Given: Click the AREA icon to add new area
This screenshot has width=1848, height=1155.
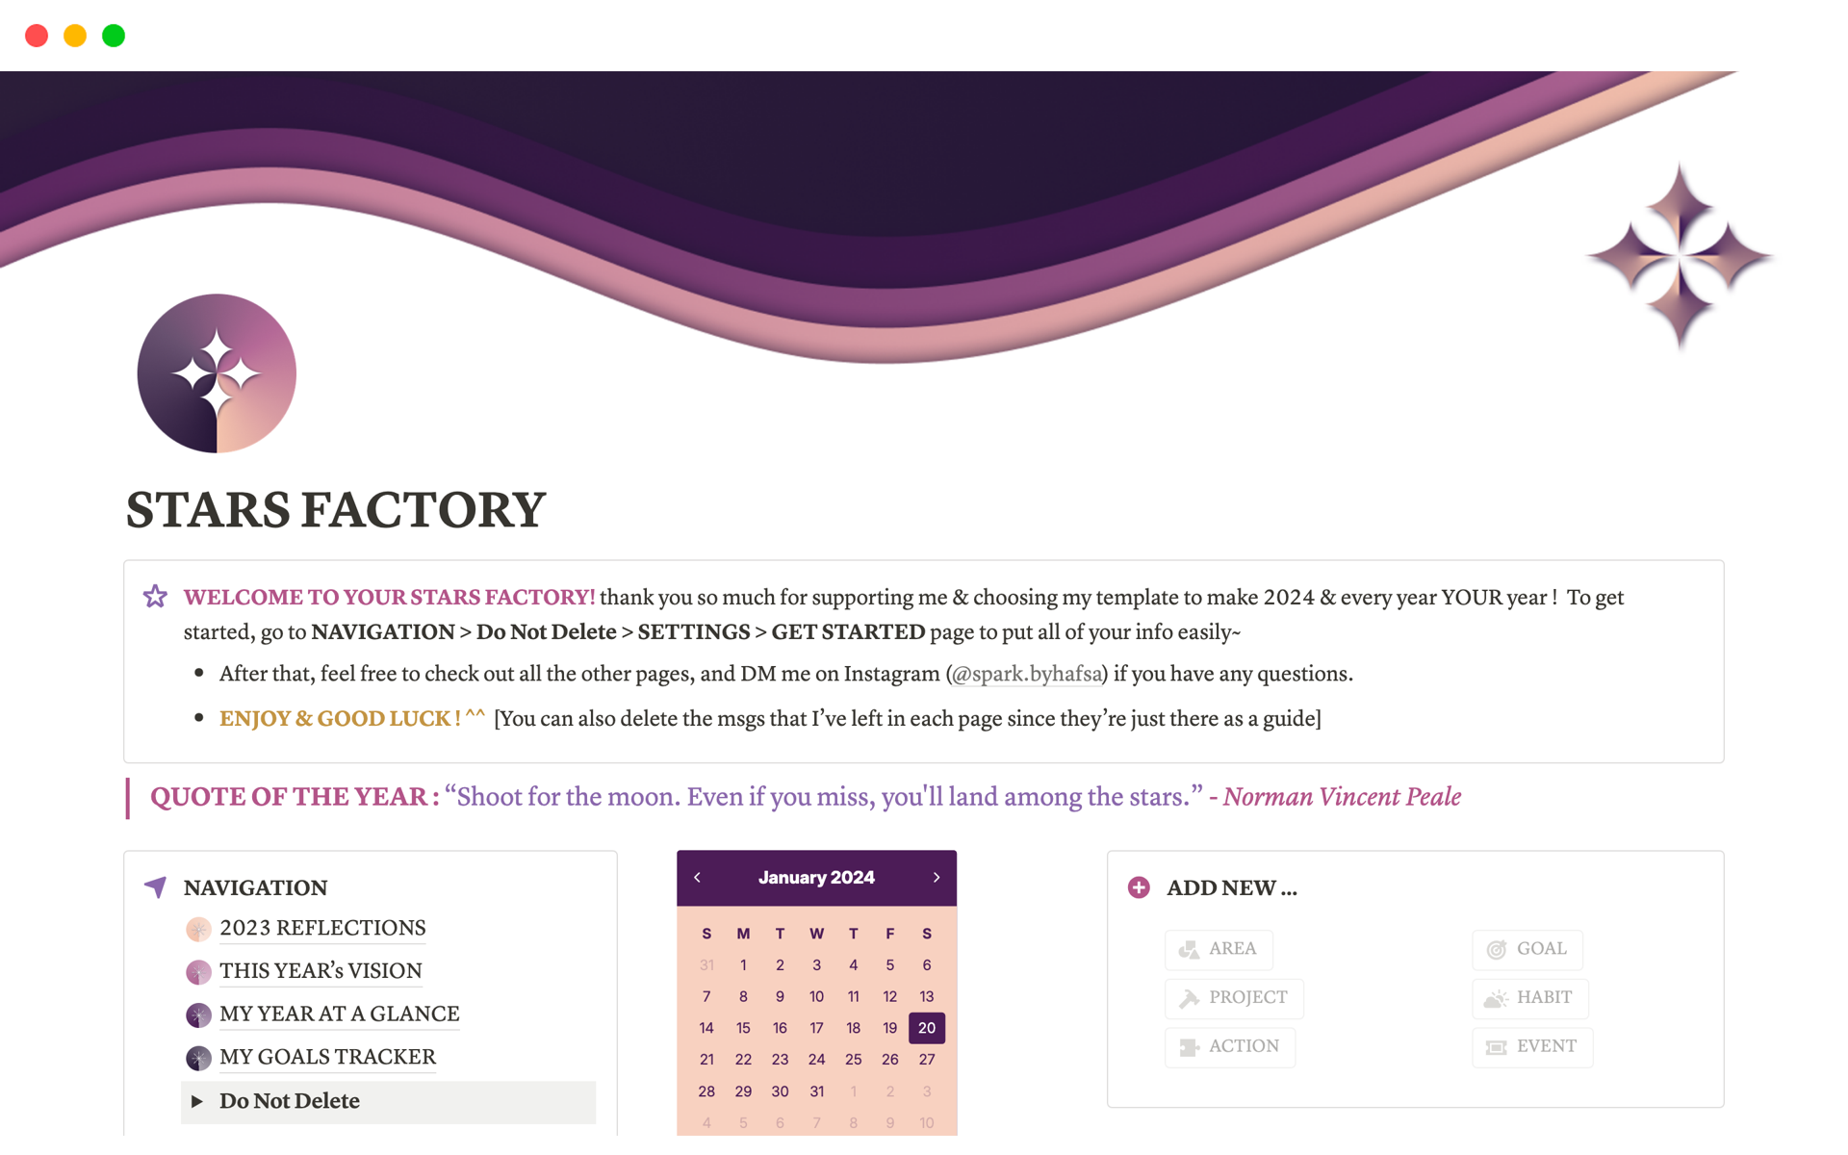Looking at the screenshot, I should (x=1190, y=947).
